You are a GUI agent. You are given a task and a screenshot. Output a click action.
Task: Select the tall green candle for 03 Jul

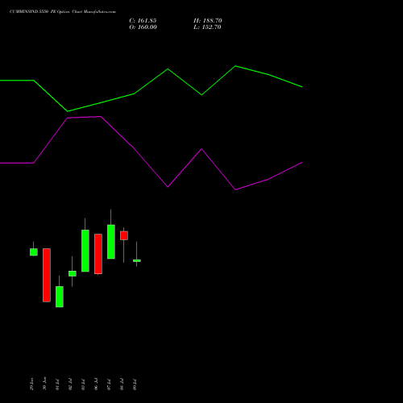pyautogui.click(x=85, y=251)
